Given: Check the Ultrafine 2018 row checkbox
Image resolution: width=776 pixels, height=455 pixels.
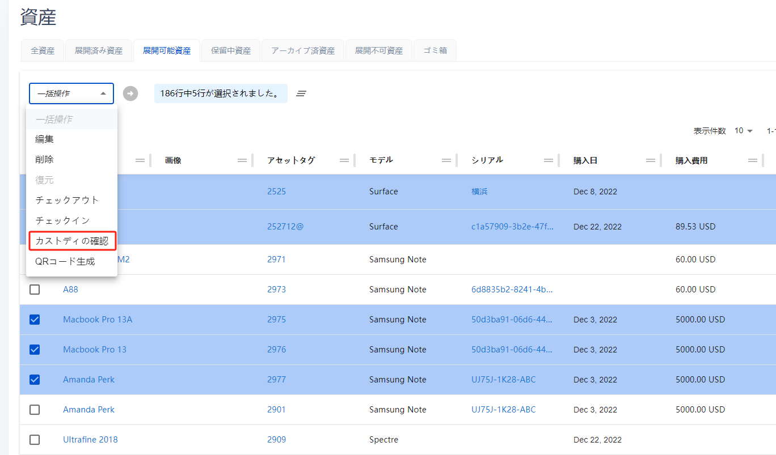Looking at the screenshot, I should (35, 440).
